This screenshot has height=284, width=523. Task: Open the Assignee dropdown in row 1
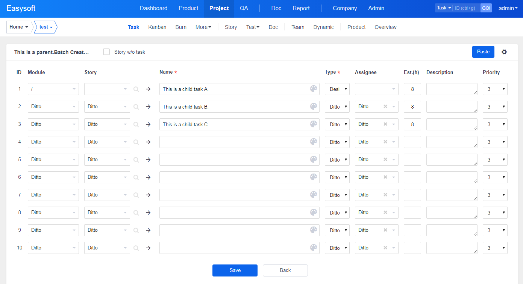377,89
